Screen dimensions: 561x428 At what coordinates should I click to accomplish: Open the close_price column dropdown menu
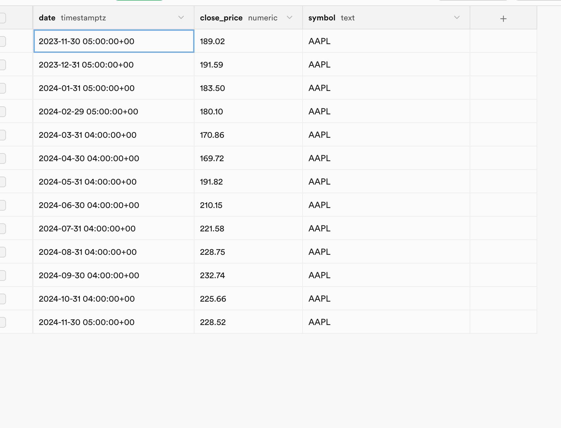(290, 18)
